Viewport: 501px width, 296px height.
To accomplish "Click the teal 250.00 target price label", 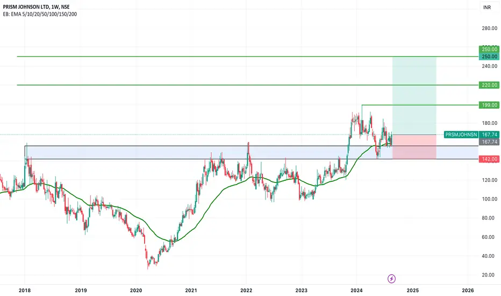I will (489, 57).
